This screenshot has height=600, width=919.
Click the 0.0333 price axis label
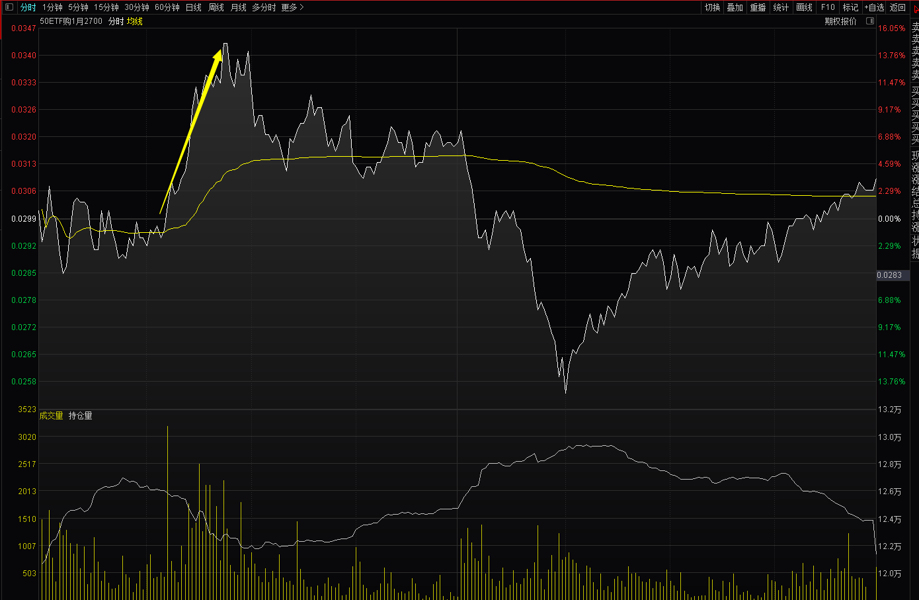(24, 83)
